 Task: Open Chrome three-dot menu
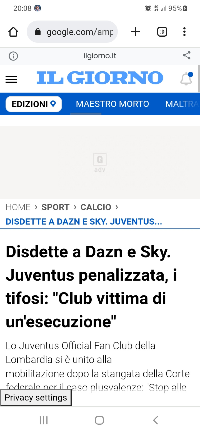(184, 32)
